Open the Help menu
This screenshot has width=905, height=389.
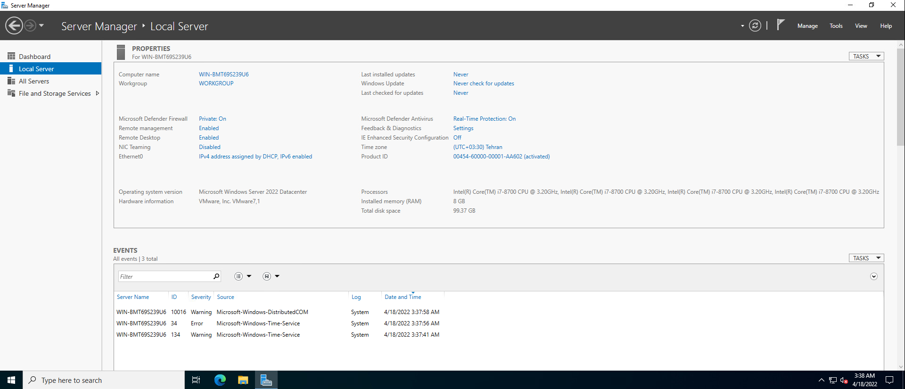pos(886,26)
